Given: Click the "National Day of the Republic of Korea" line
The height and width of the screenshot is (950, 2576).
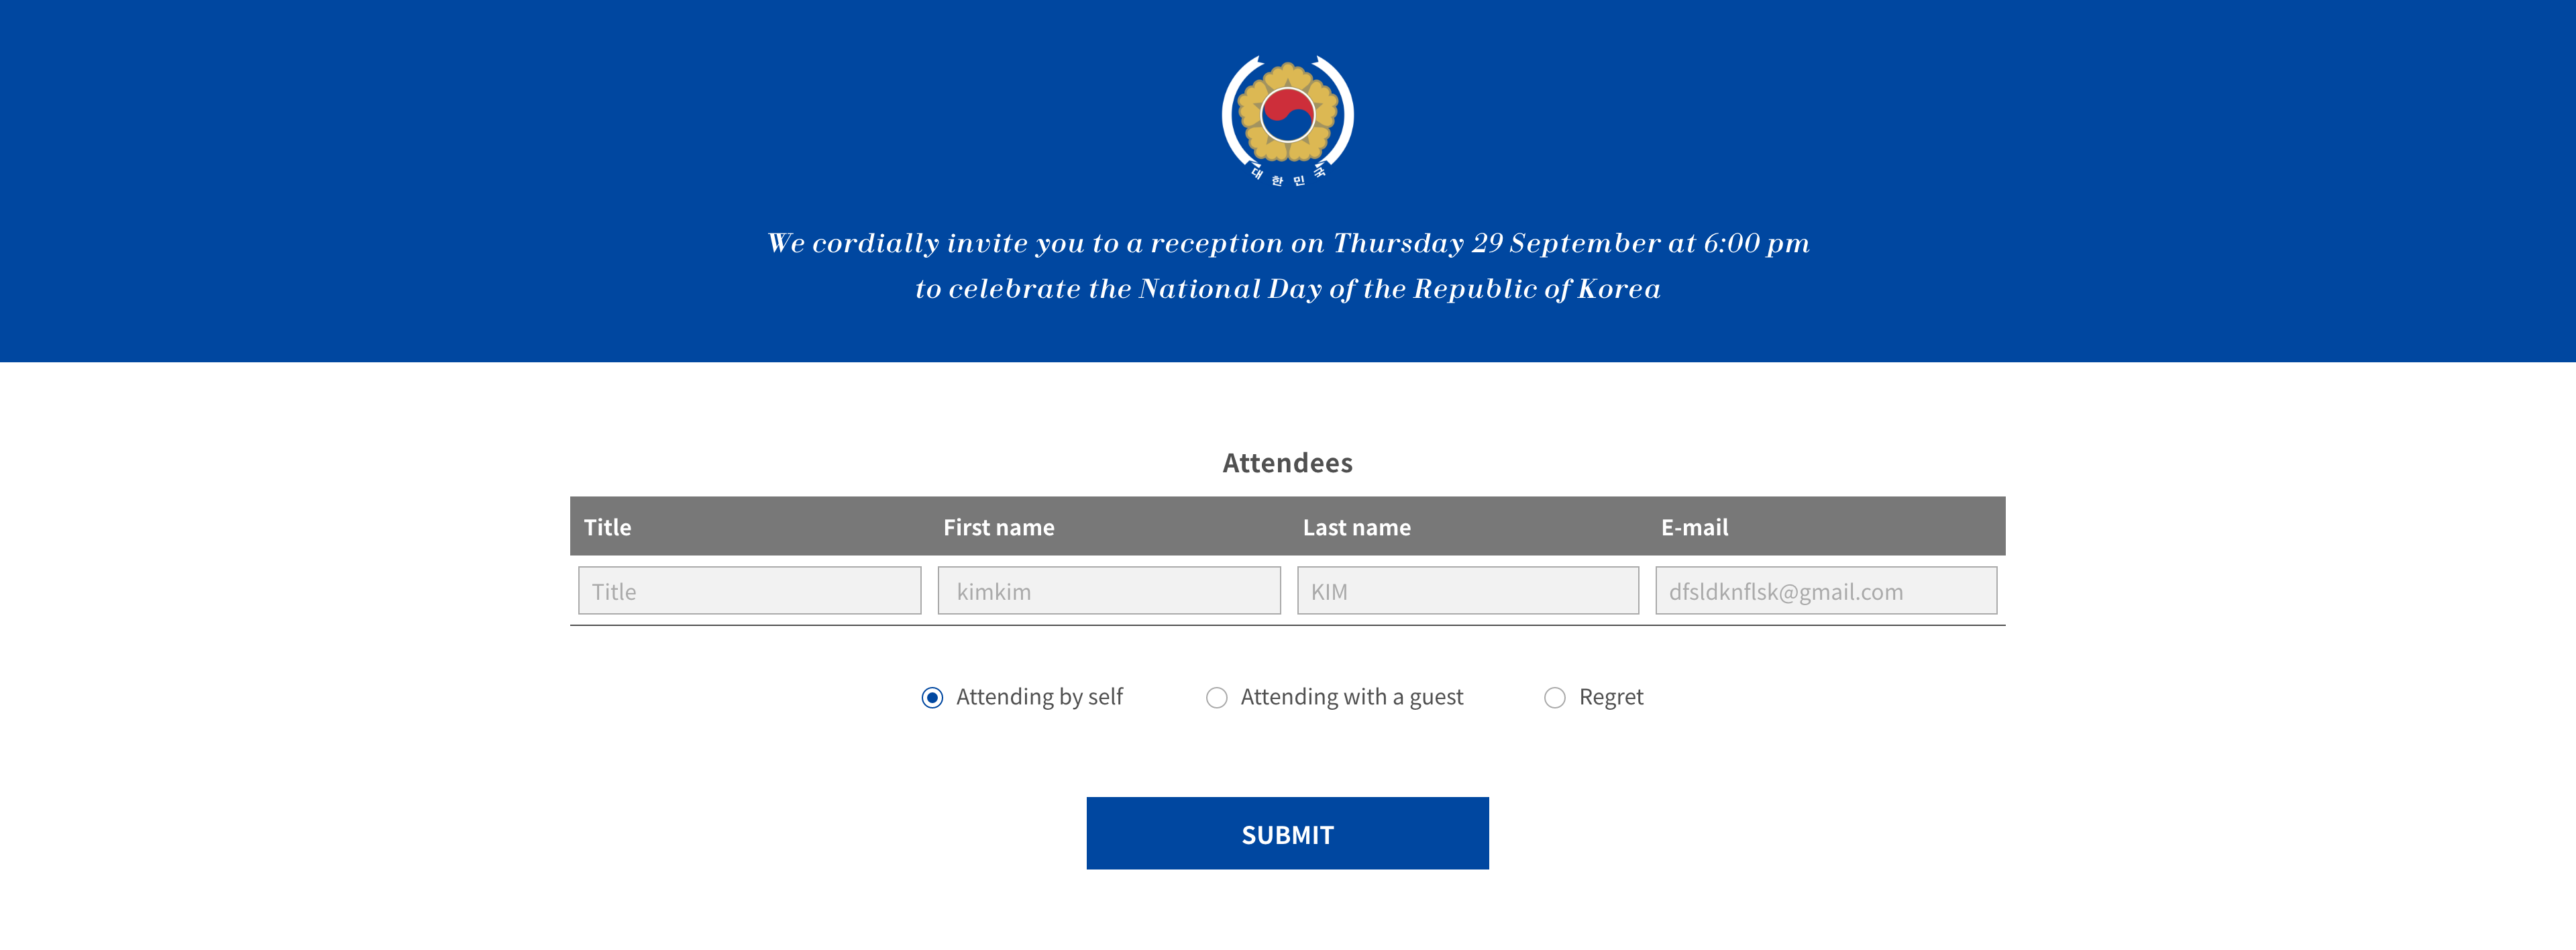Looking at the screenshot, I should pyautogui.click(x=1287, y=289).
